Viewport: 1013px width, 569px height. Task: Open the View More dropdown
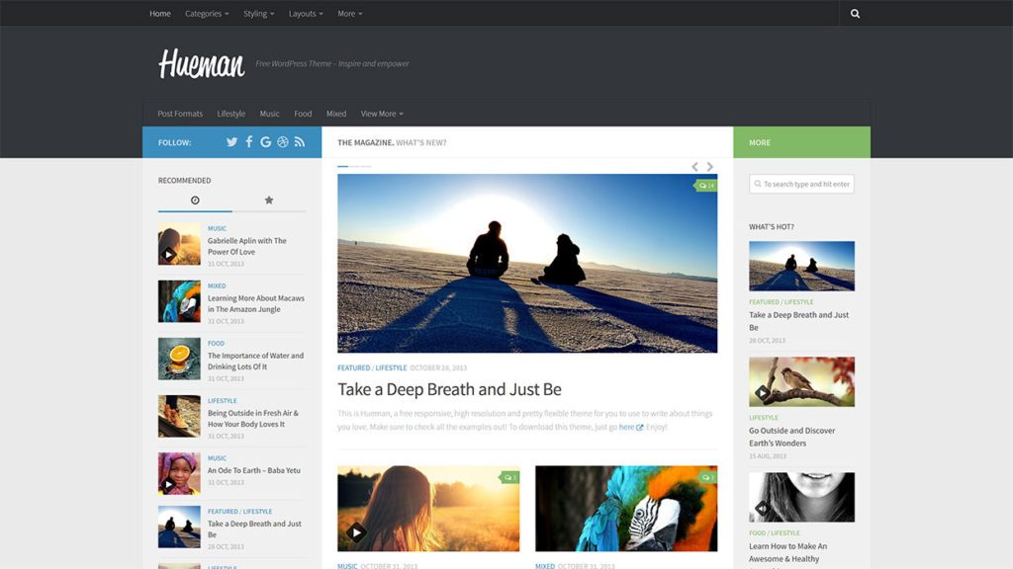381,114
